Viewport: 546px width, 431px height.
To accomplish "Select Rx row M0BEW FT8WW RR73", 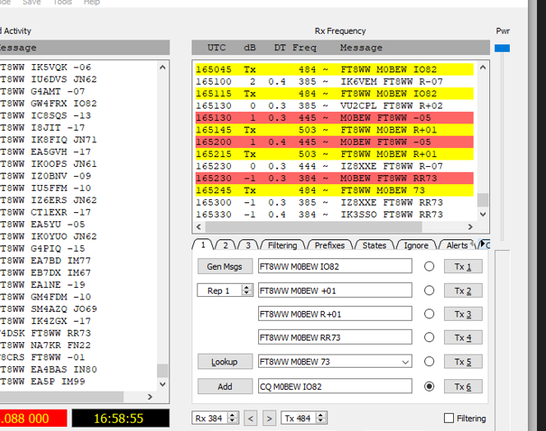I will pyautogui.click(x=335, y=178).
